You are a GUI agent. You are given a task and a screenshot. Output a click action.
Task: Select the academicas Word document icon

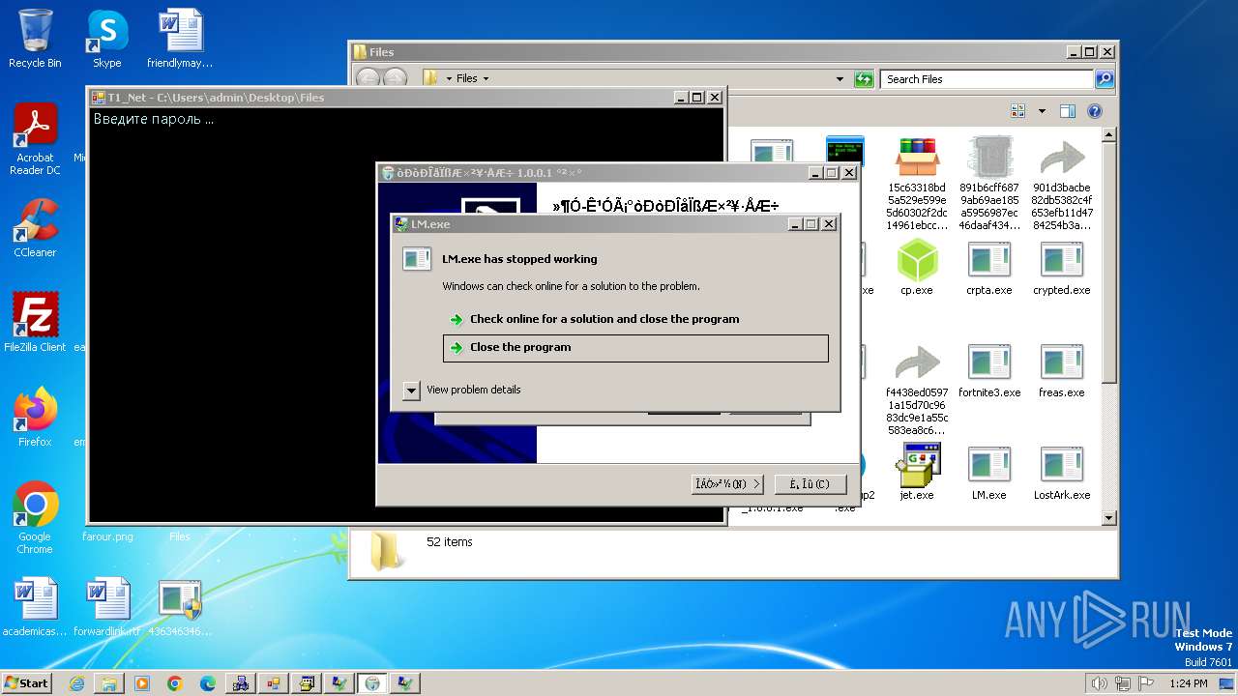[35, 609]
